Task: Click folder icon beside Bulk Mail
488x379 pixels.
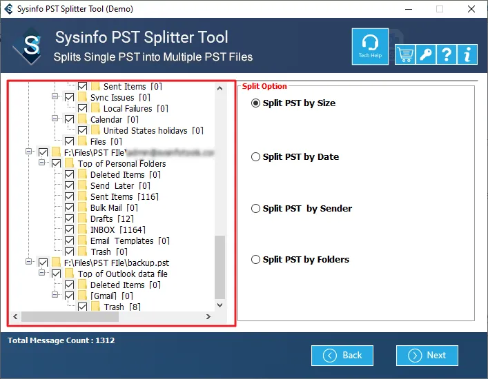Action: [82, 207]
